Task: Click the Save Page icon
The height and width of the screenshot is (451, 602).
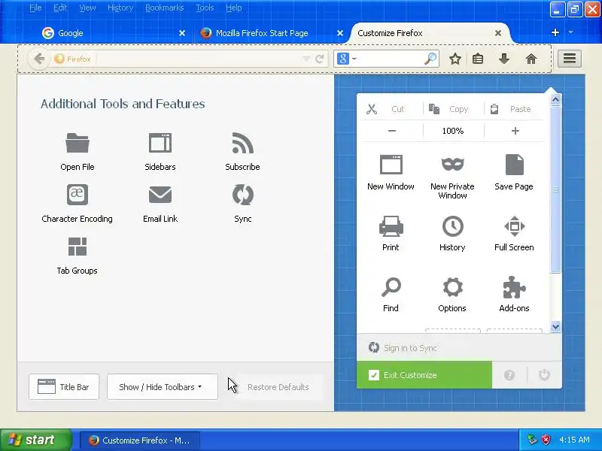Action: (515, 165)
